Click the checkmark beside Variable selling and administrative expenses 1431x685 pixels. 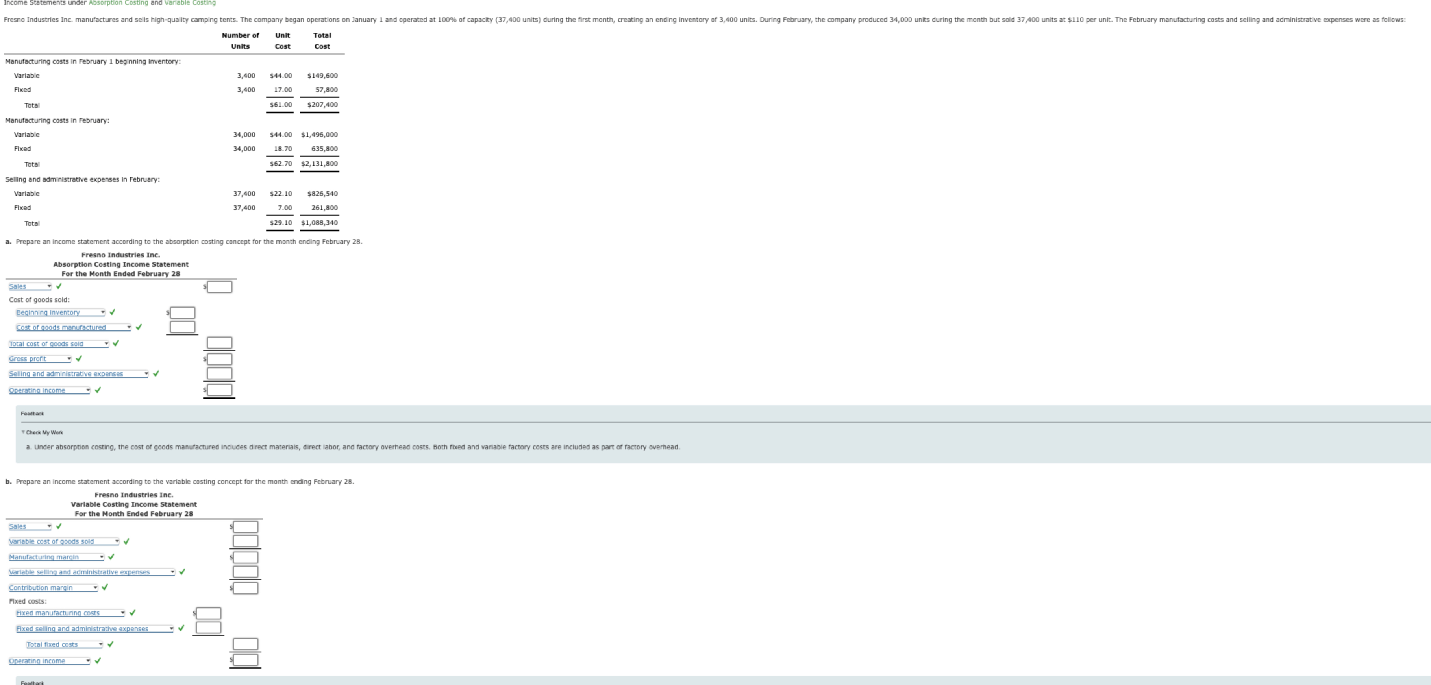(x=181, y=572)
